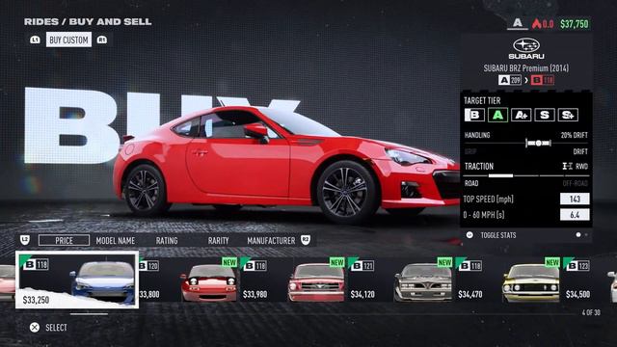
Task: Click the heat level flame icon
Action: click(x=536, y=23)
